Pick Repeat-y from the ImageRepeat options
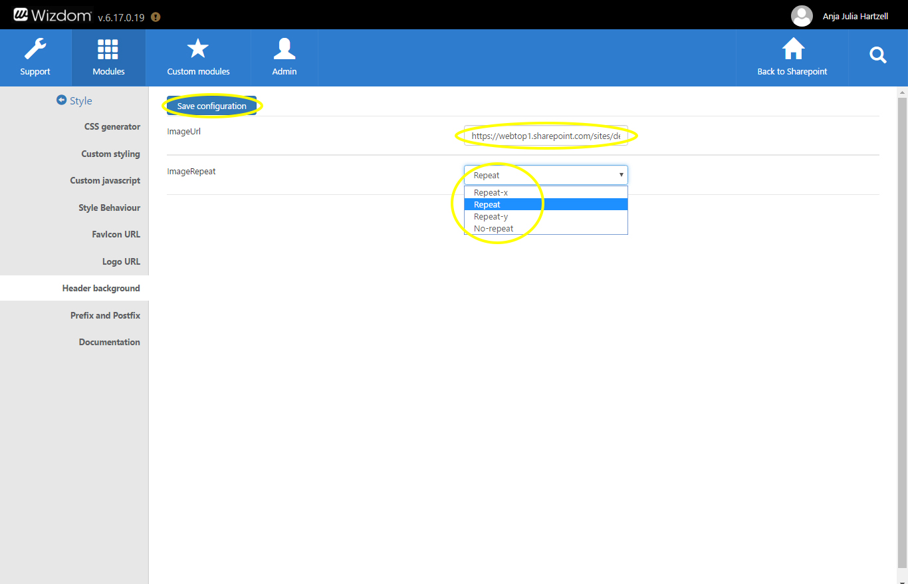 click(491, 217)
